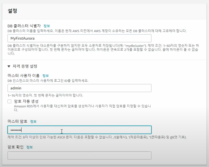
Task: Focus the 마스터 암호 password field
Action: click(x=79, y=130)
